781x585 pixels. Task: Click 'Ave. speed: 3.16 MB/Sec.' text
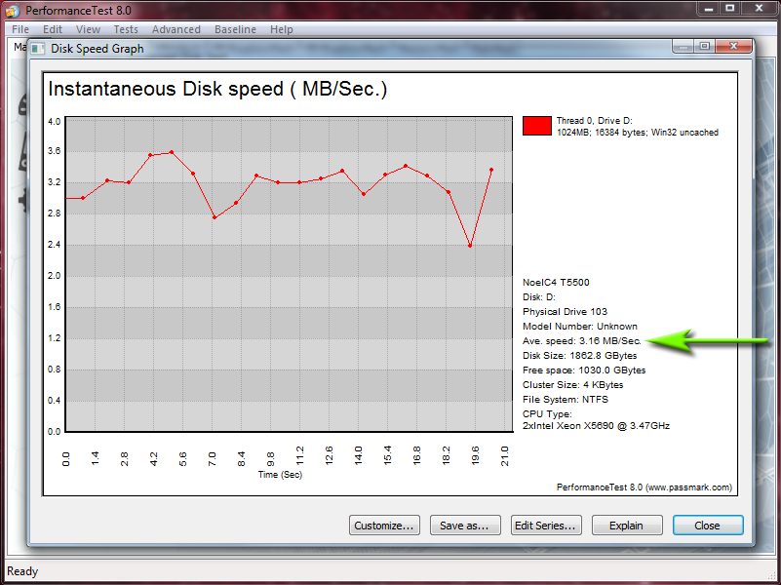click(x=582, y=341)
